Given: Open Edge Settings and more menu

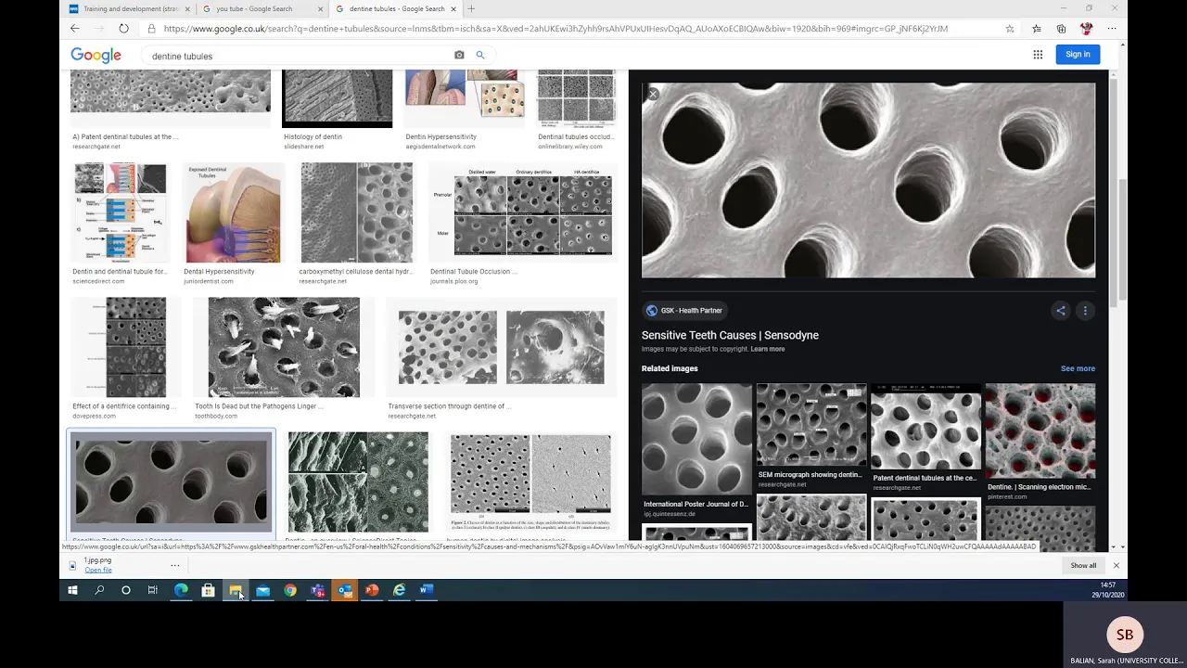Looking at the screenshot, I should [1112, 29].
